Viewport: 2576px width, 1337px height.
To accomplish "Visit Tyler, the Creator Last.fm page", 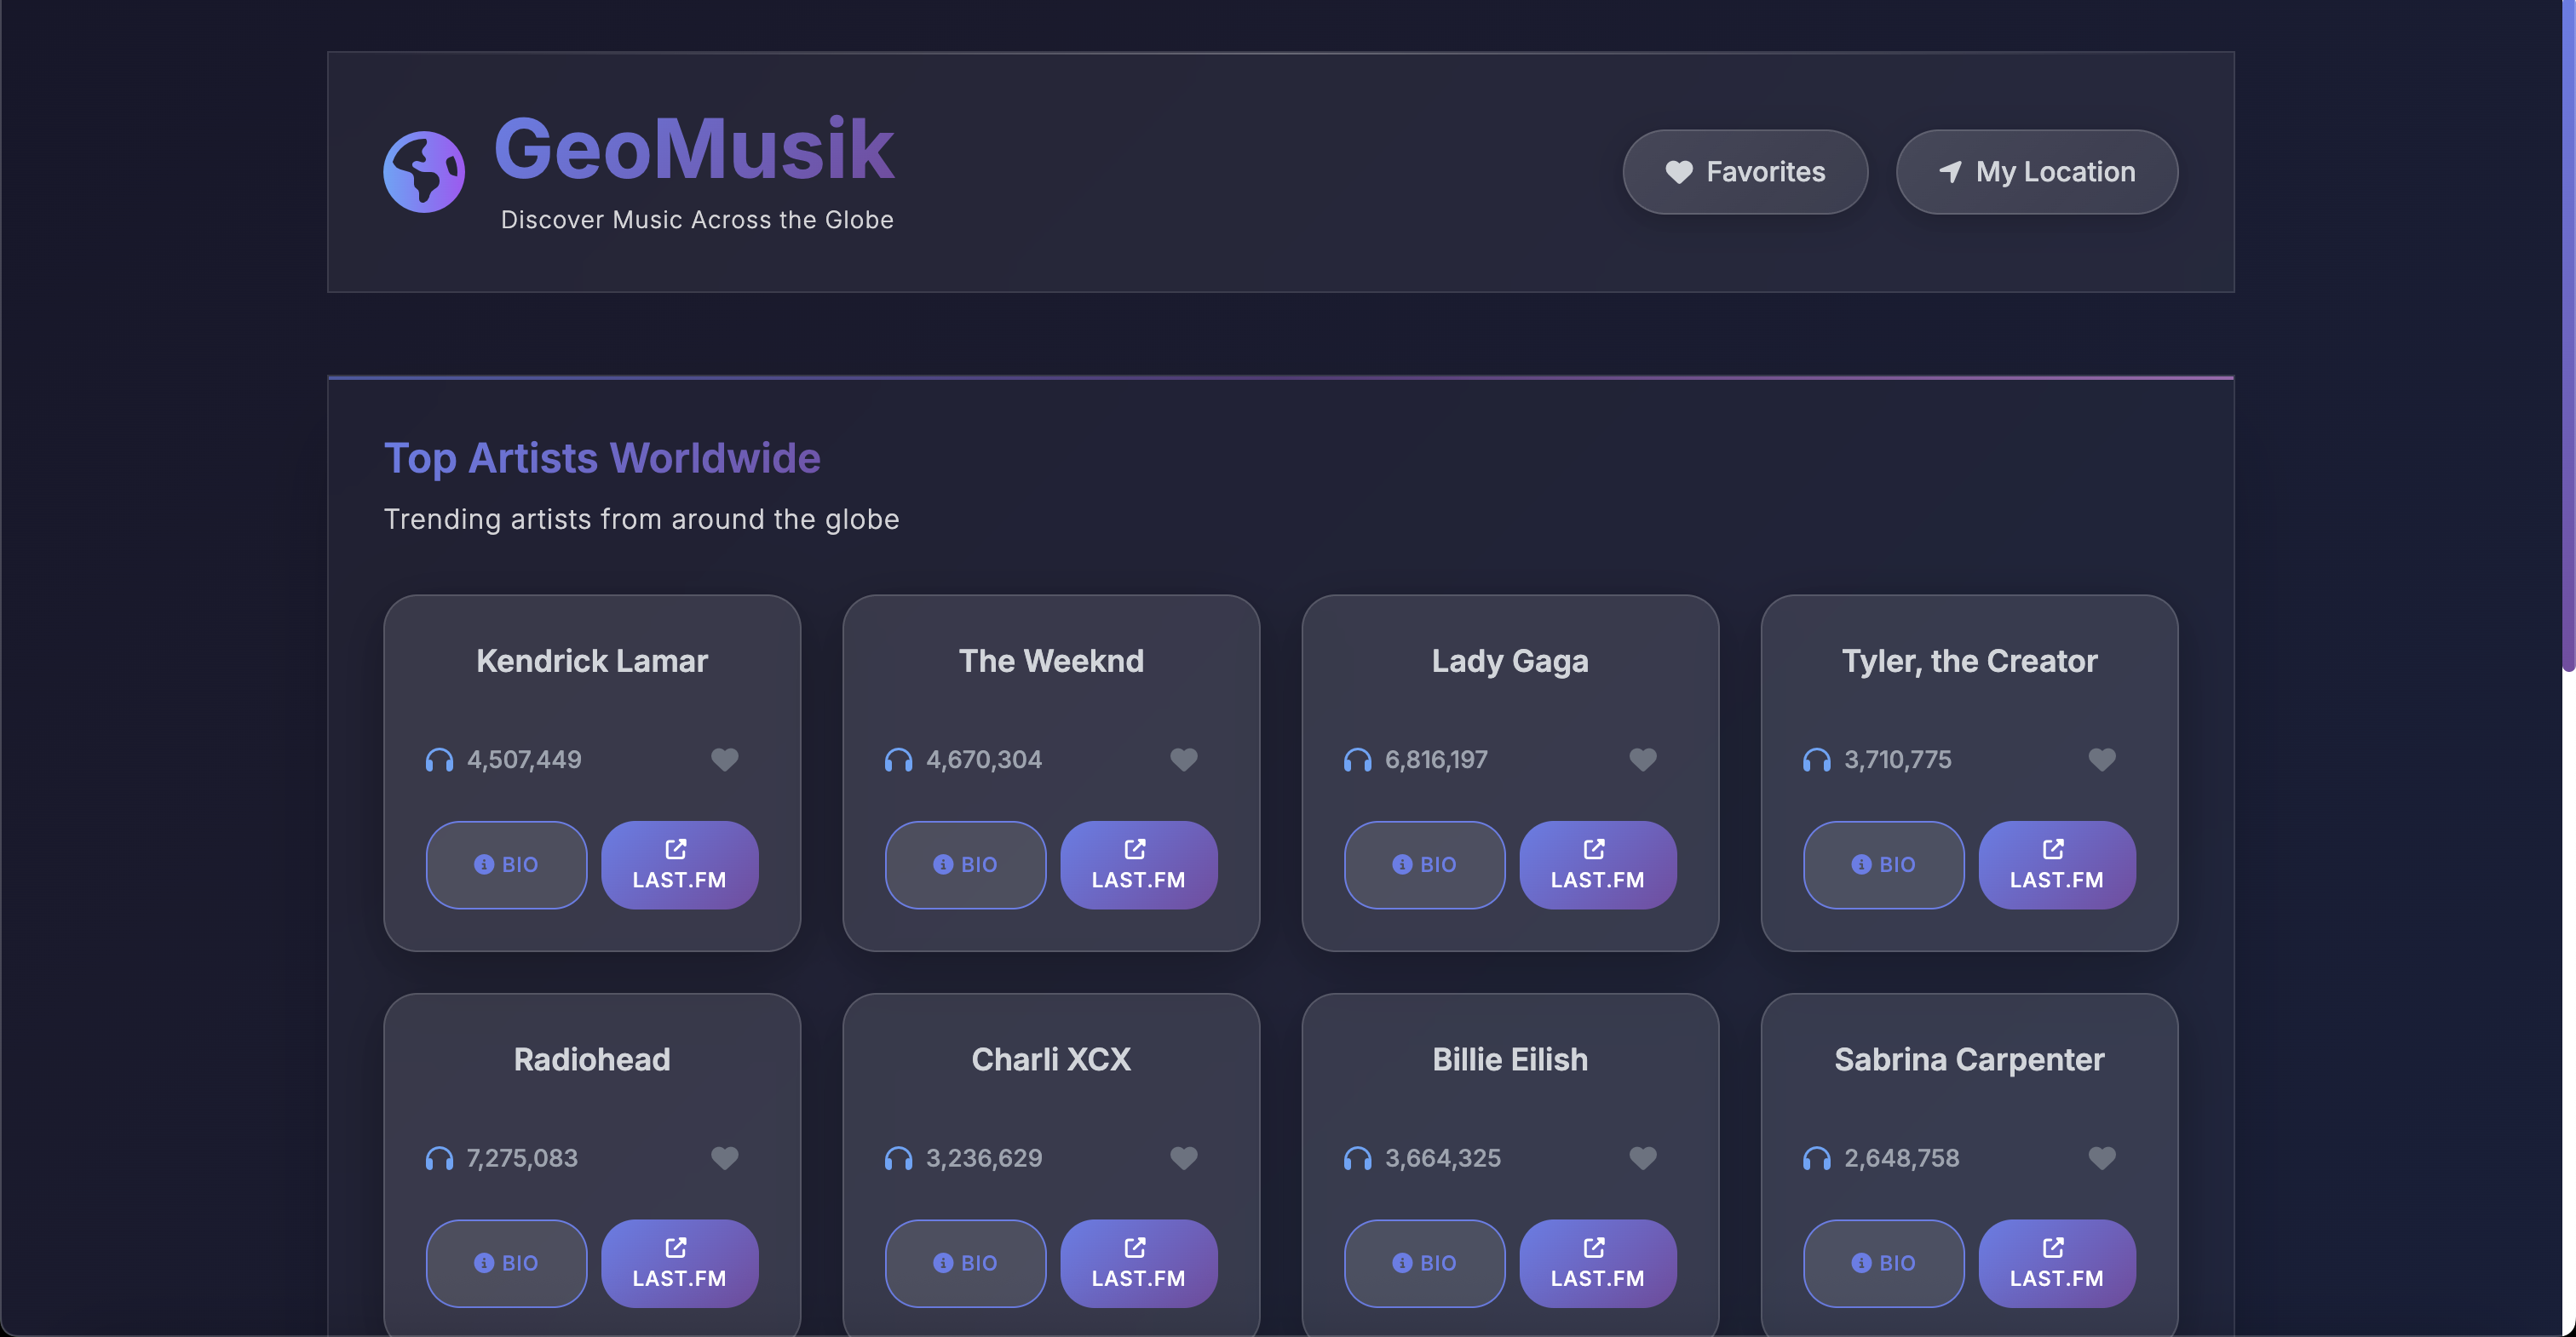I will point(2056,864).
